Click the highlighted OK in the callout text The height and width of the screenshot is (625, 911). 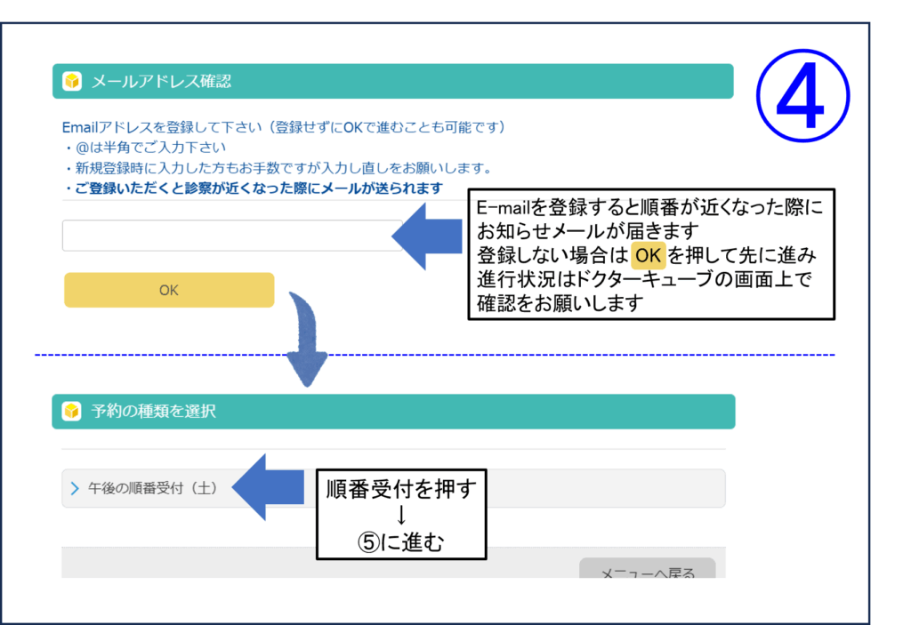(648, 256)
